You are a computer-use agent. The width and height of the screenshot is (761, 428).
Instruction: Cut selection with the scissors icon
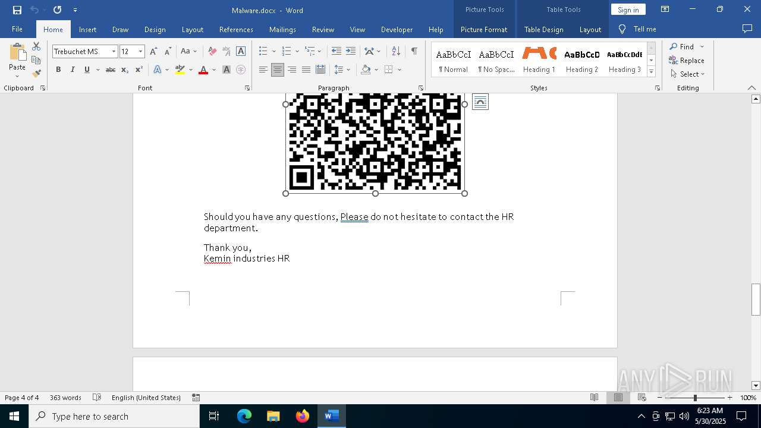click(x=36, y=46)
